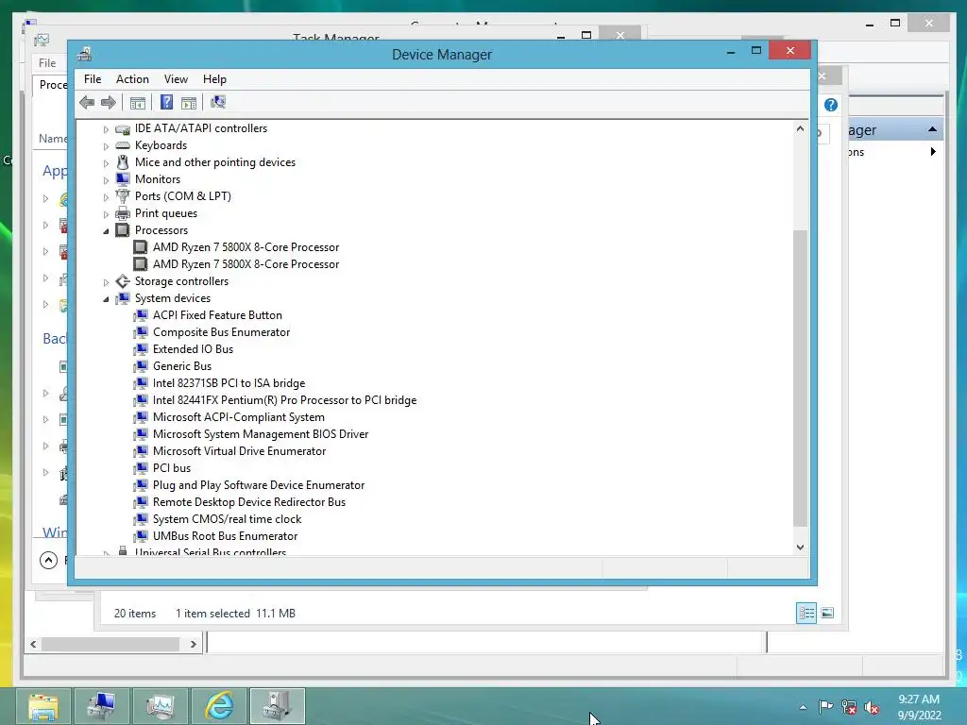The height and width of the screenshot is (725, 967).
Task: Select Microsoft System Management BIOS Driver
Action: click(261, 434)
